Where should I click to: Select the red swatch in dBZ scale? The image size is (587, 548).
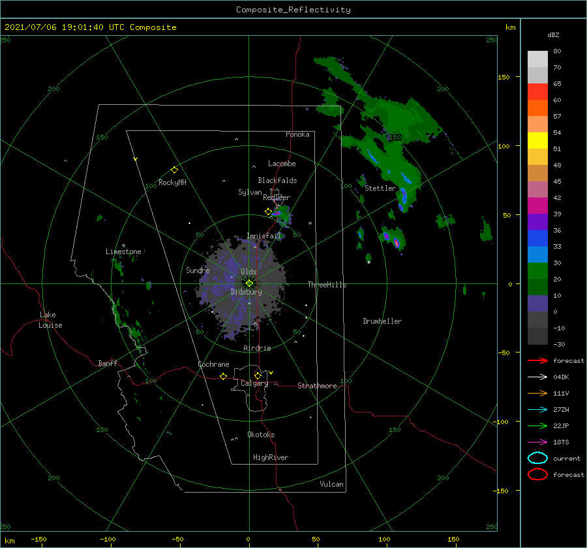[x=537, y=92]
